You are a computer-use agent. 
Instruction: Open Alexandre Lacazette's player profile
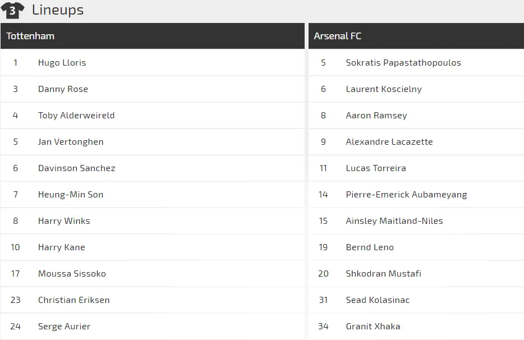pos(389,142)
